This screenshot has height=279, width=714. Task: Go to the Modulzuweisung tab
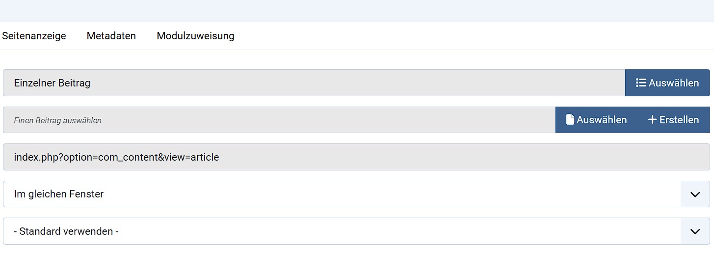pyautogui.click(x=195, y=36)
